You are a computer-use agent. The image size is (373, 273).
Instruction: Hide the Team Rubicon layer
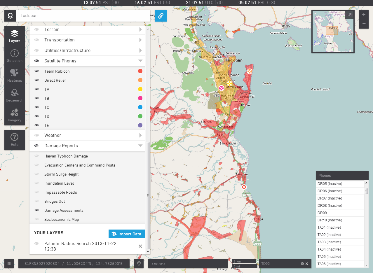click(x=37, y=71)
